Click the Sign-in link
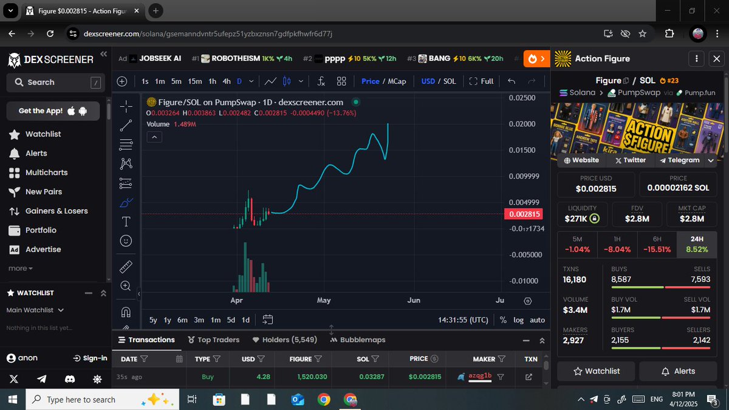 90,358
